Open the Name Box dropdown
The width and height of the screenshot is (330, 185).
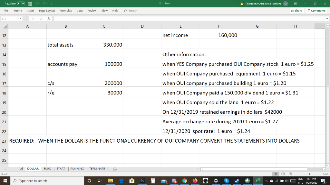pyautogui.click(x=20, y=19)
